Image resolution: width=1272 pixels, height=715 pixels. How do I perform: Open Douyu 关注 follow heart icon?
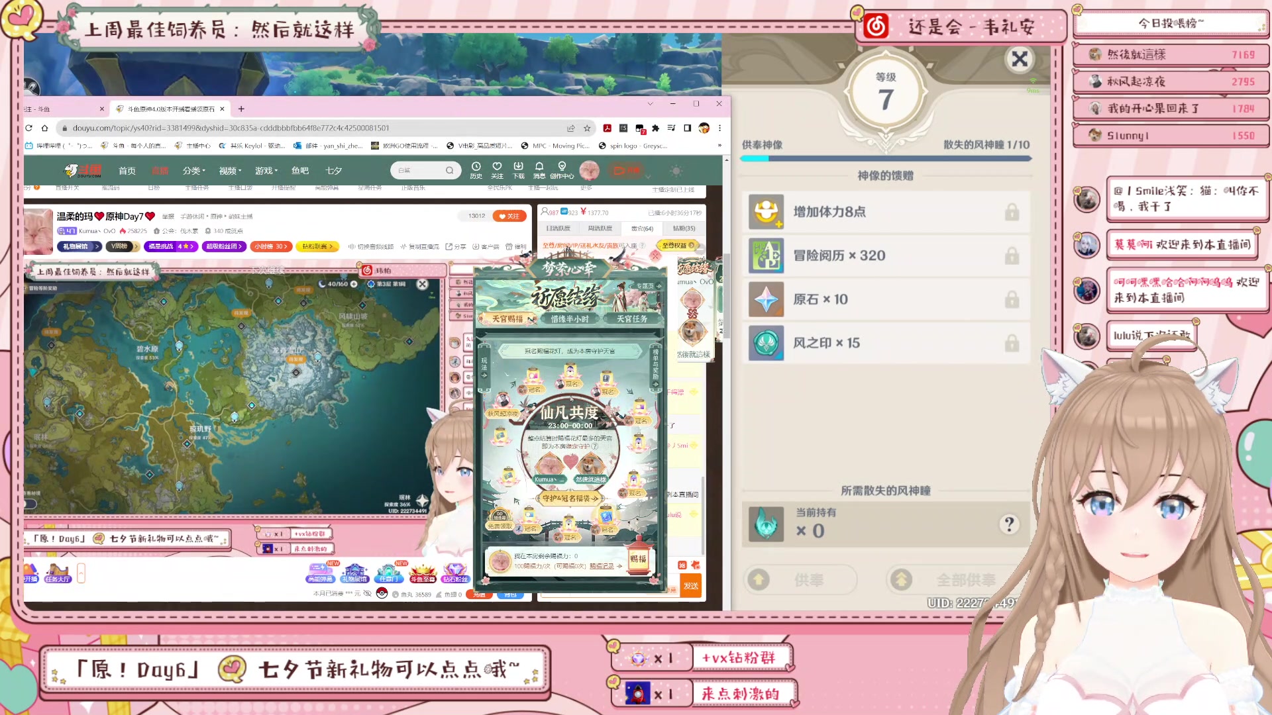(x=497, y=170)
